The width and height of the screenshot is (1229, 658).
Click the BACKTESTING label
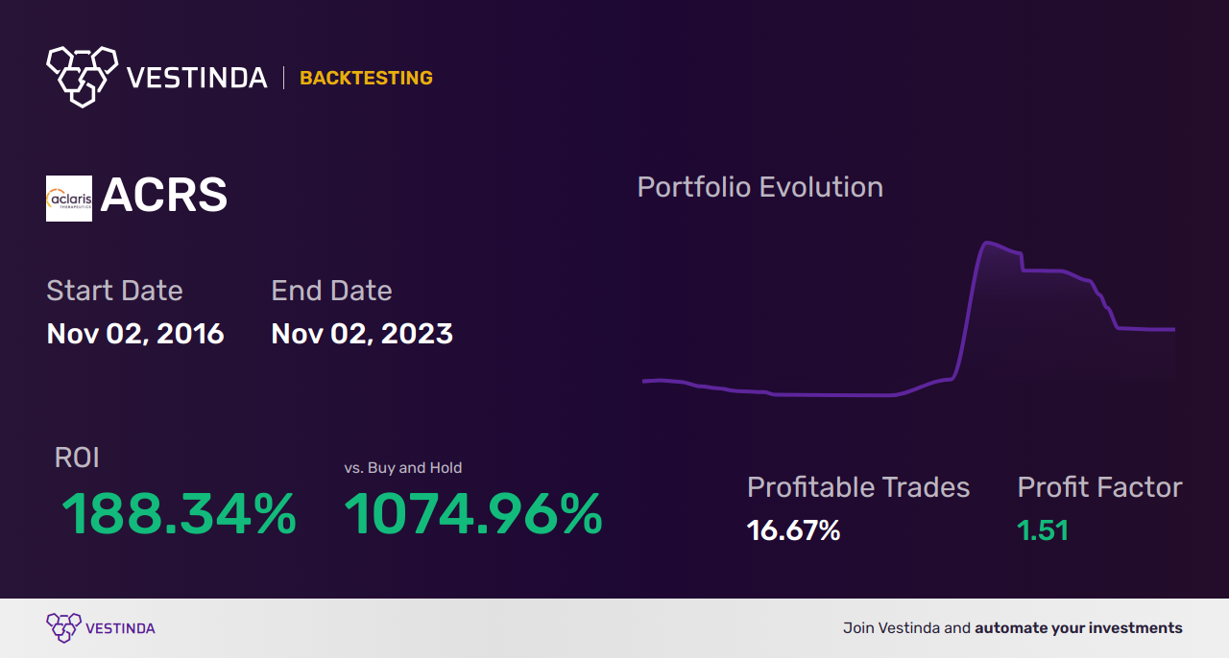pos(366,78)
